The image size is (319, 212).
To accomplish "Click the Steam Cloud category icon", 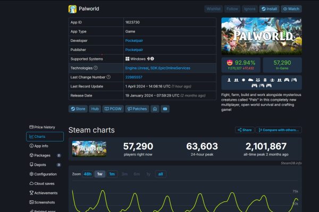I will pyautogui.click(x=250, y=80).
